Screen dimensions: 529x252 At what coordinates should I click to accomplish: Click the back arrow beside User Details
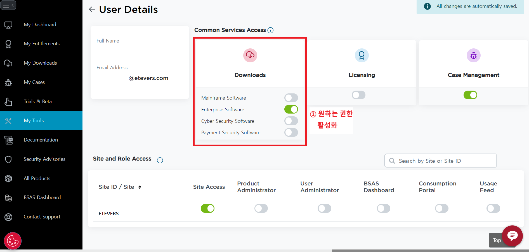(92, 10)
